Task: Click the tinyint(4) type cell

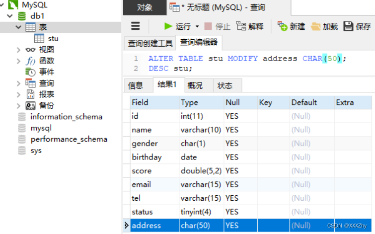Action: coord(201,212)
